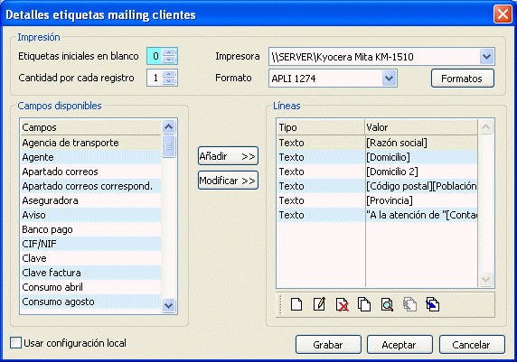Select the Agente field

tap(91, 157)
